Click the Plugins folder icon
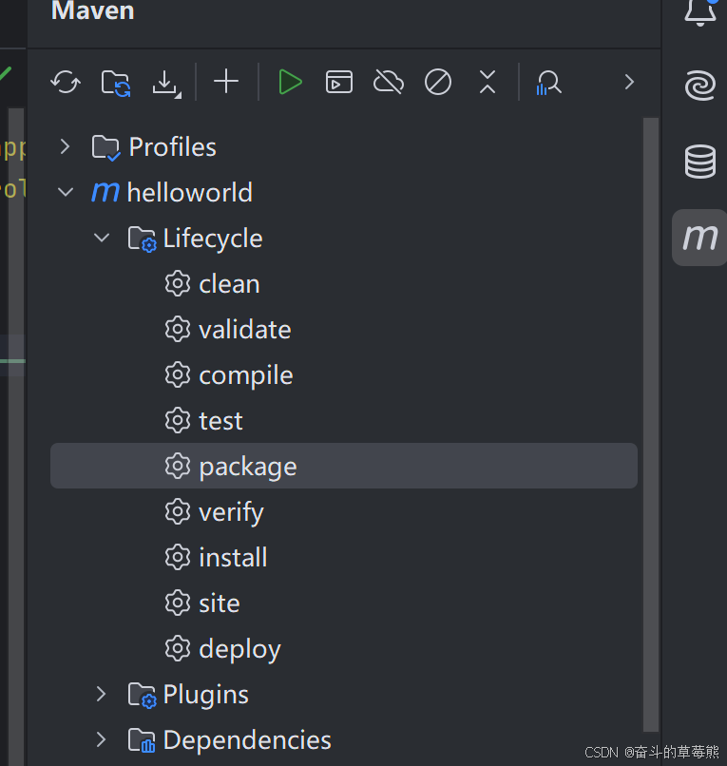Screen dimensions: 727x766 coord(143,695)
